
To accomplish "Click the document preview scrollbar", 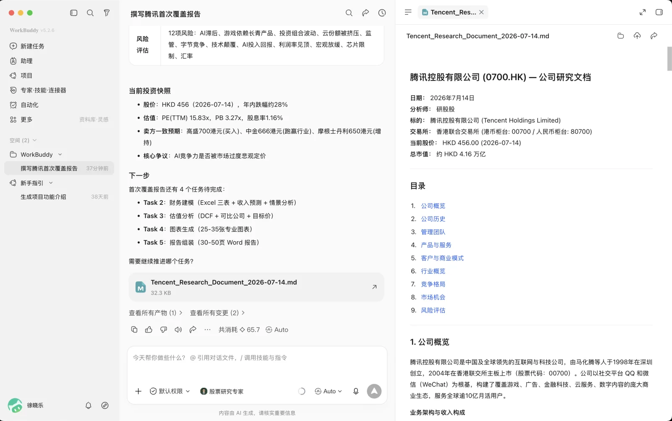I will pos(669,59).
